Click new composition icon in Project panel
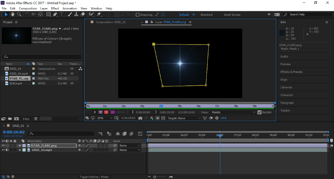 [x=16, y=119]
